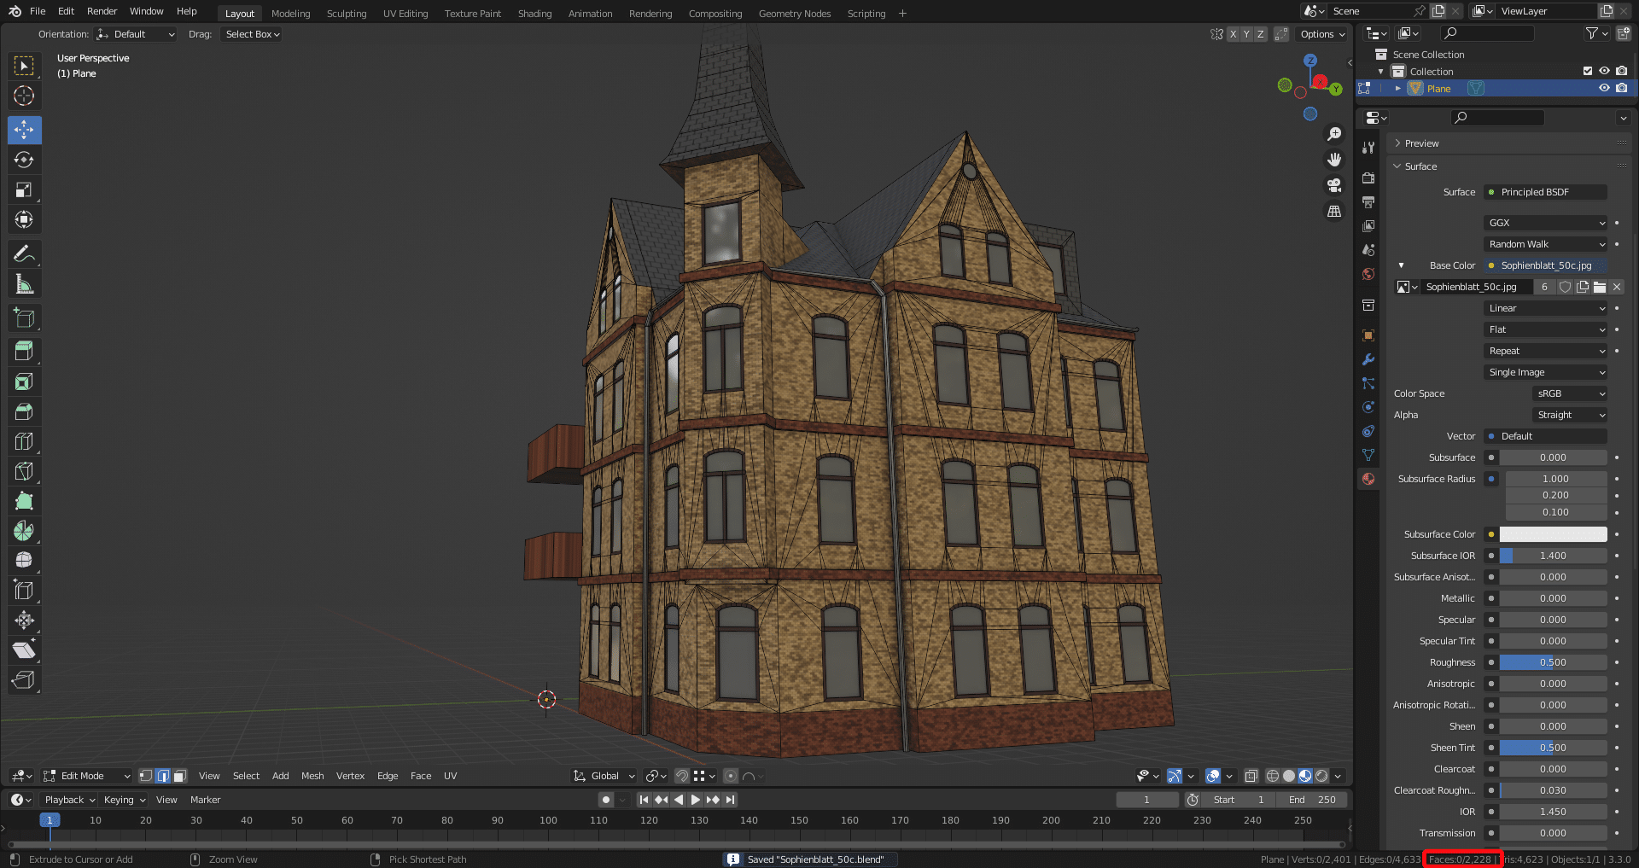The width and height of the screenshot is (1639, 868).
Task: Select the Rotate tool
Action: pyautogui.click(x=24, y=160)
